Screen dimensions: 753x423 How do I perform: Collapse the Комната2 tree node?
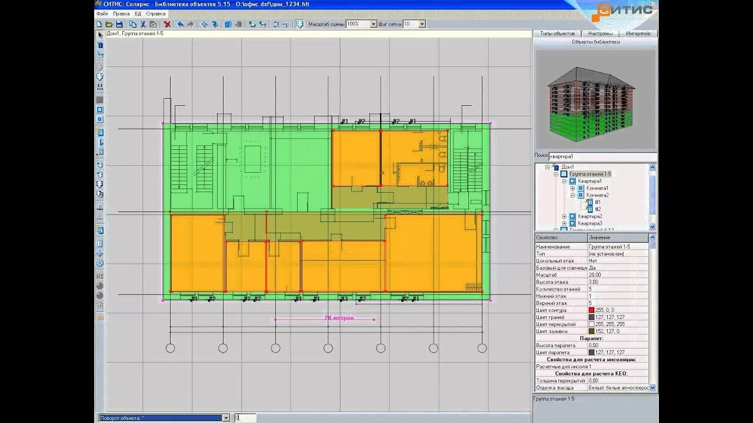click(x=572, y=195)
